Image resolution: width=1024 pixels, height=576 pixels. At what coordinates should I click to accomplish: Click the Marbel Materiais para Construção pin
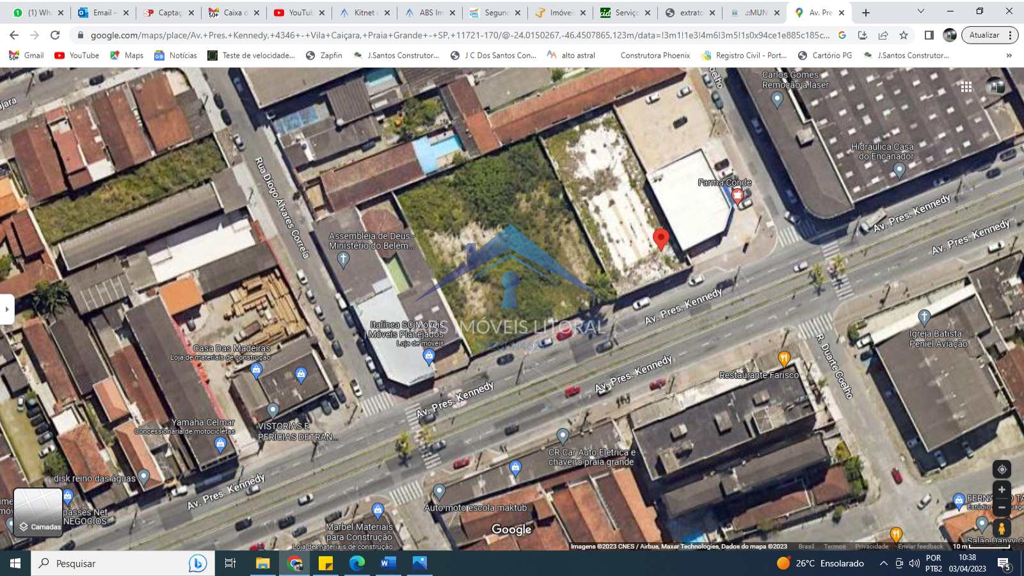pyautogui.click(x=378, y=510)
